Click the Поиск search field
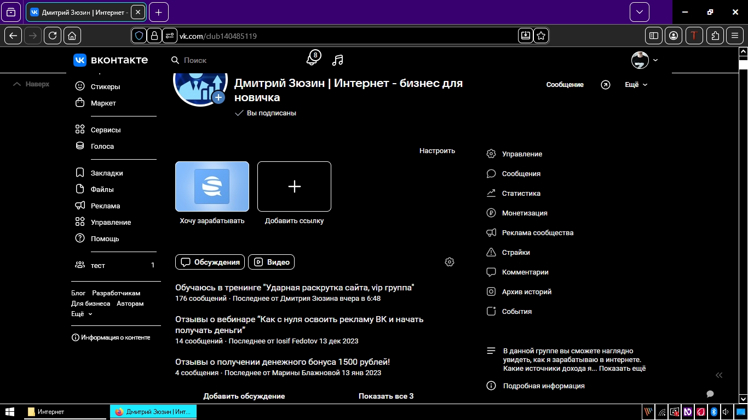Viewport: 748px width, 420px height. (230, 60)
